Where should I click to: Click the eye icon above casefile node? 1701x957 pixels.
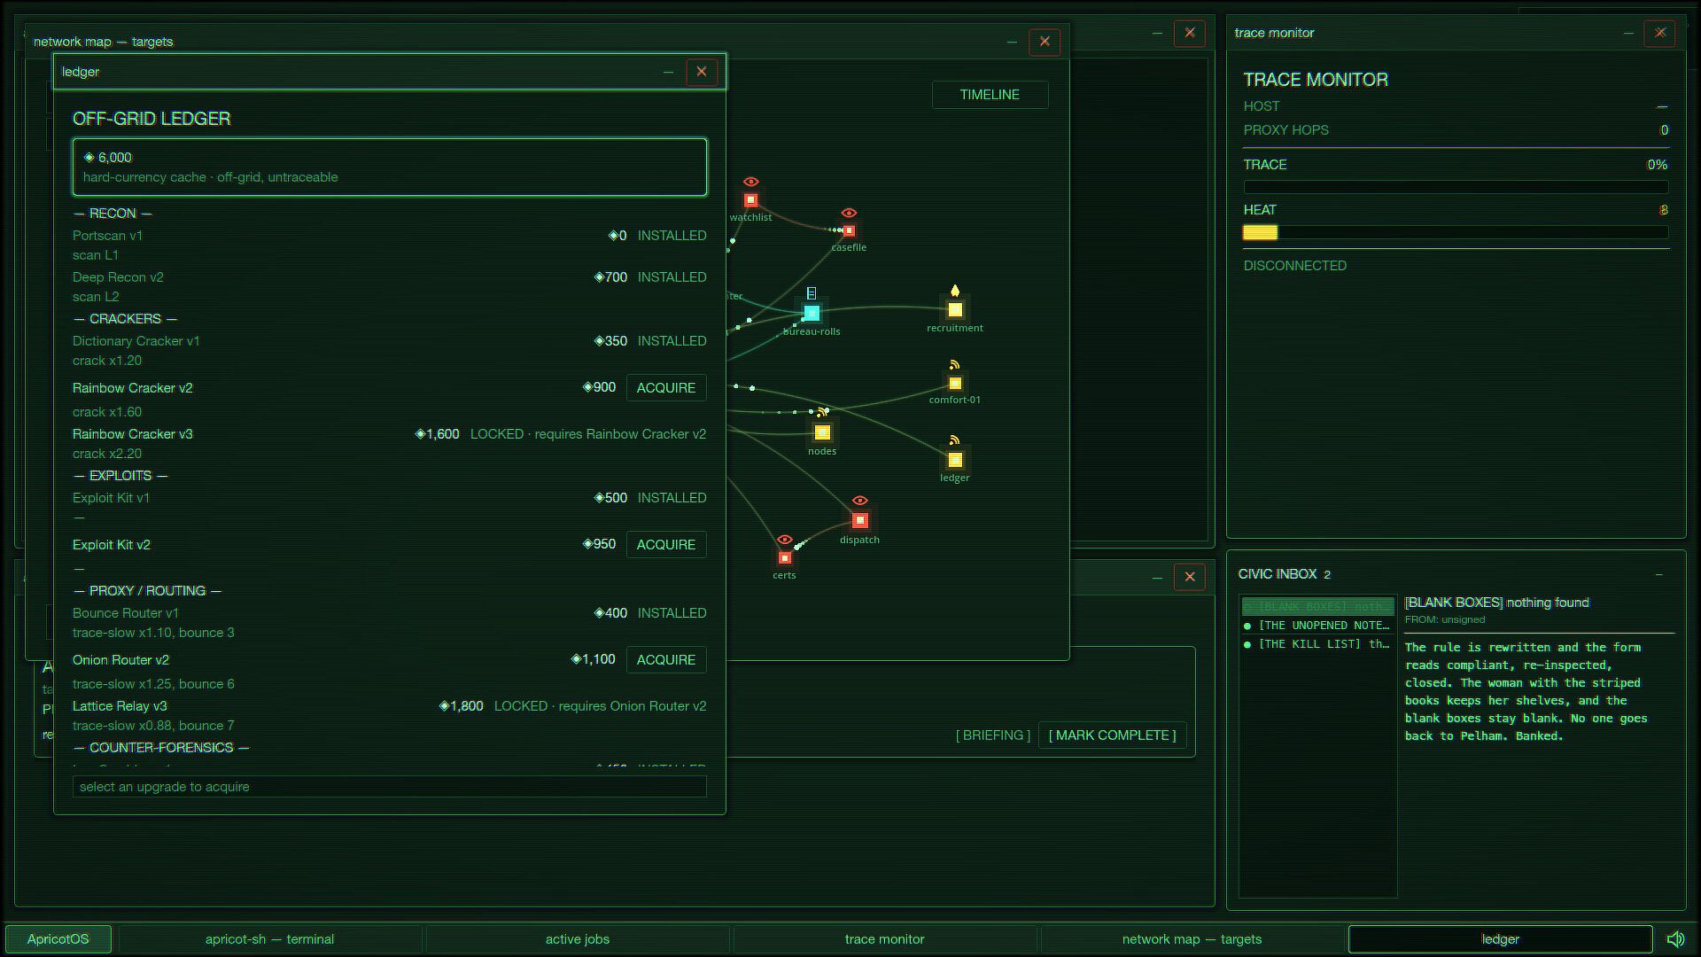pyautogui.click(x=849, y=214)
